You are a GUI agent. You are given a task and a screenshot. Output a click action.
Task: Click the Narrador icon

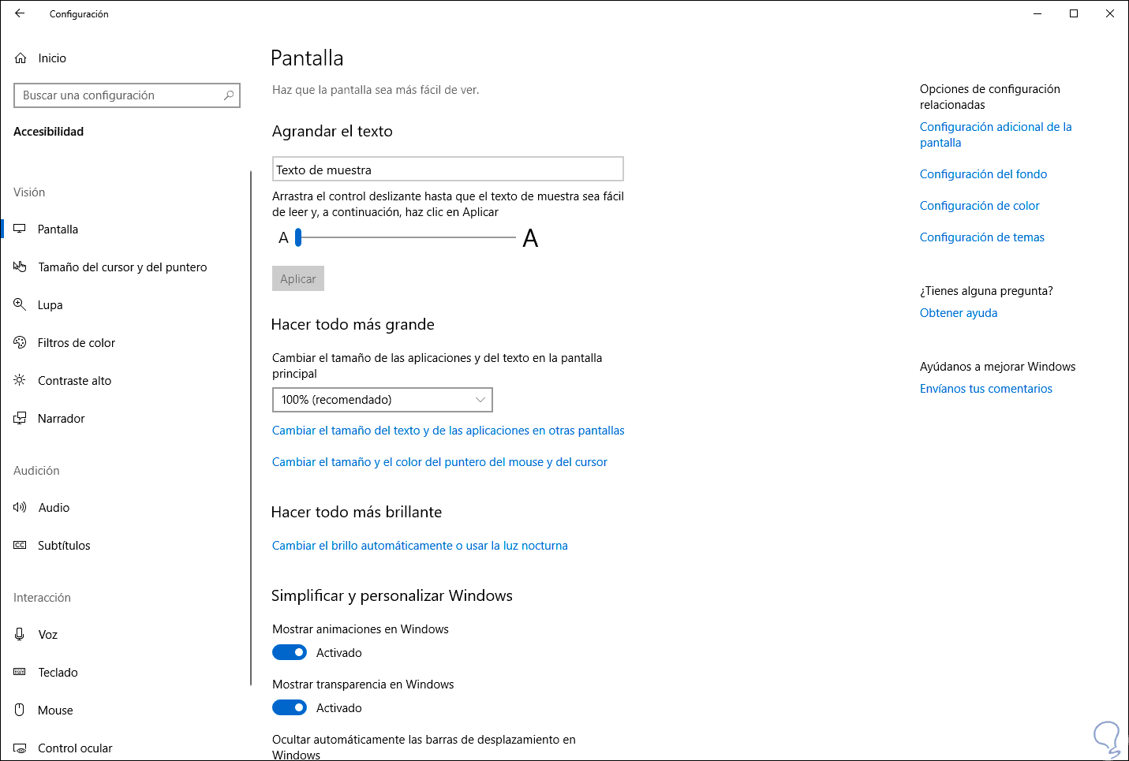pyautogui.click(x=20, y=418)
